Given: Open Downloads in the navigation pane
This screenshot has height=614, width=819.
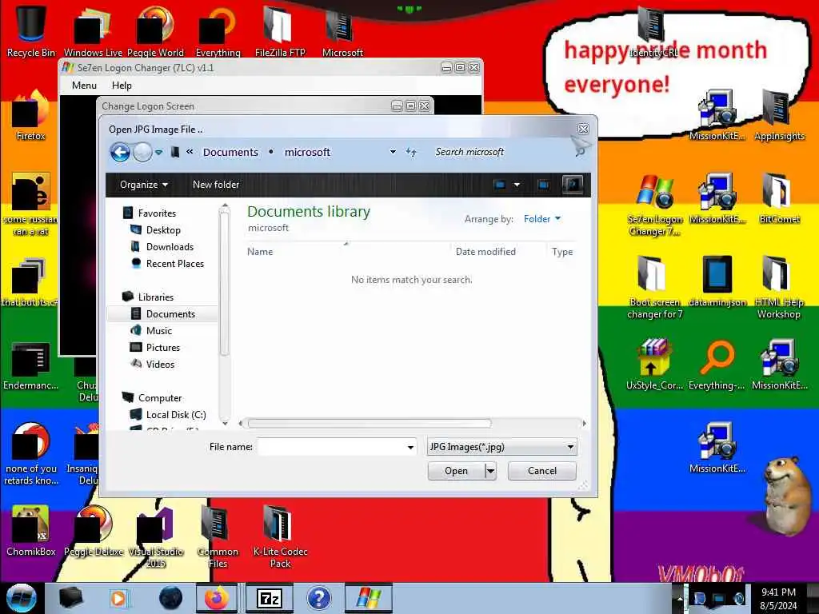Looking at the screenshot, I should click(x=170, y=246).
